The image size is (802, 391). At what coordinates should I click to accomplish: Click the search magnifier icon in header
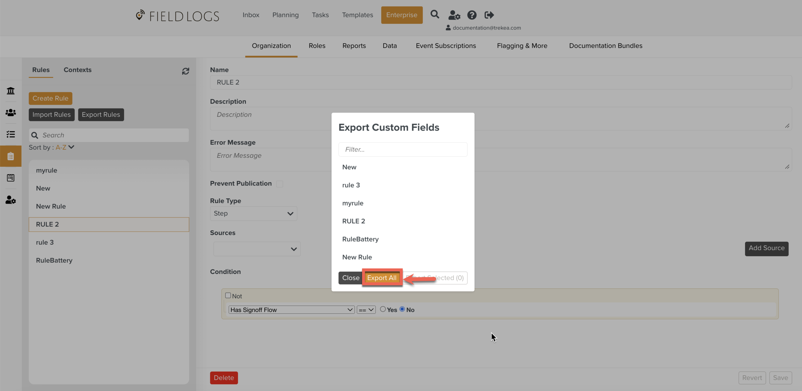click(x=435, y=14)
